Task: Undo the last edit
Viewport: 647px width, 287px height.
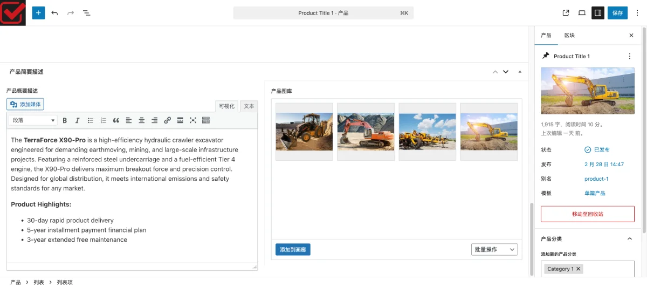Action: pos(54,13)
